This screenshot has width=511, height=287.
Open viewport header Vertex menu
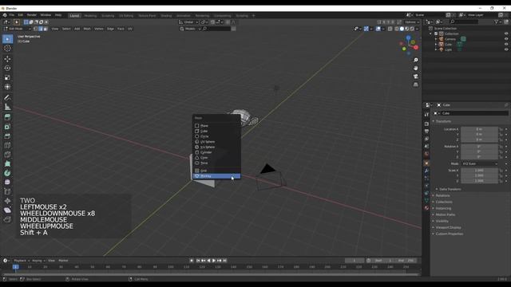point(98,29)
